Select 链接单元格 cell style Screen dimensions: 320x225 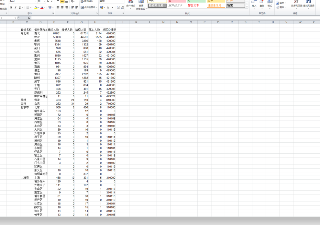[x=216, y=6]
